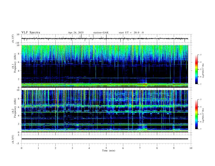Click the "9" tick on the time axis
215x166 pixels.
[174, 148]
